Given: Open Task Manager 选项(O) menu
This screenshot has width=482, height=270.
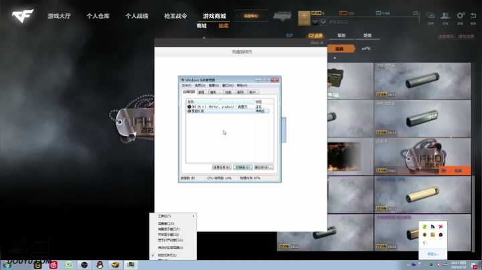Looking at the screenshot, I should (x=199, y=86).
